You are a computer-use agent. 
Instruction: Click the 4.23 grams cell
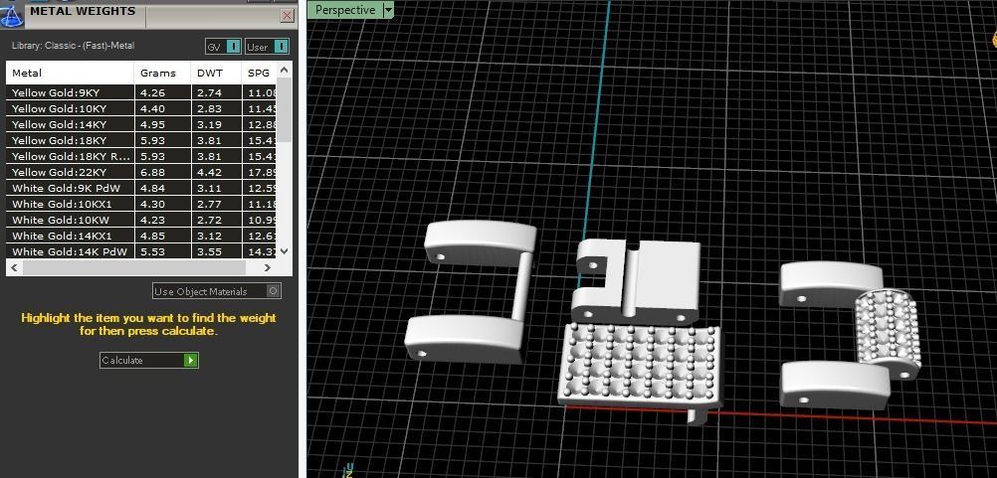[162, 220]
